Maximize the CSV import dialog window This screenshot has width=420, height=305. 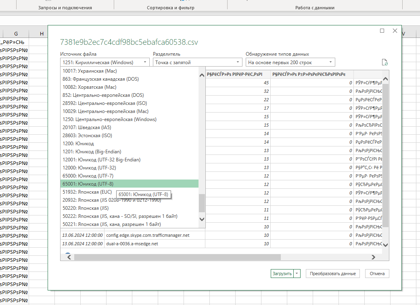coord(382,31)
